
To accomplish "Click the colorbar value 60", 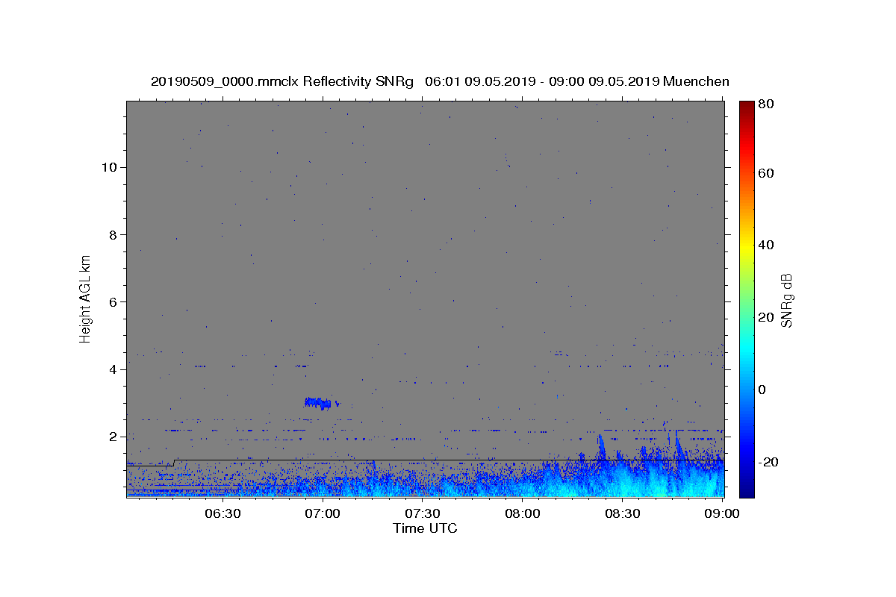I will pos(767,173).
